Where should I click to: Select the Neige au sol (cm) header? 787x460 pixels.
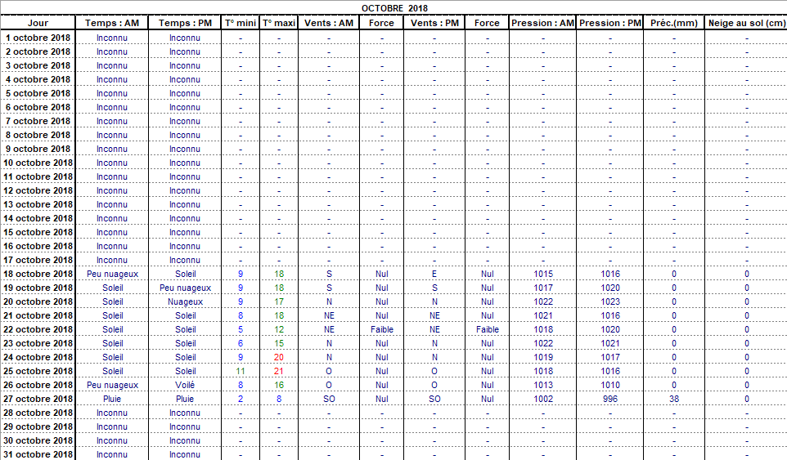tap(747, 23)
